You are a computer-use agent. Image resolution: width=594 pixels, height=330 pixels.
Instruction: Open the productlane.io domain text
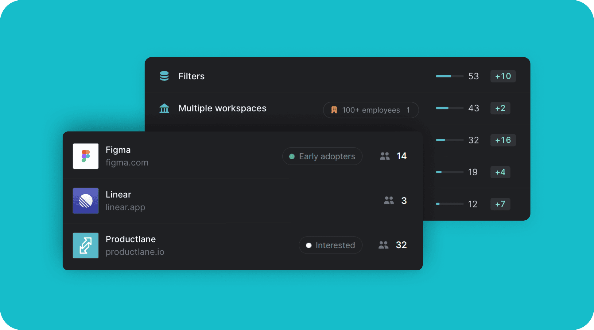135,252
